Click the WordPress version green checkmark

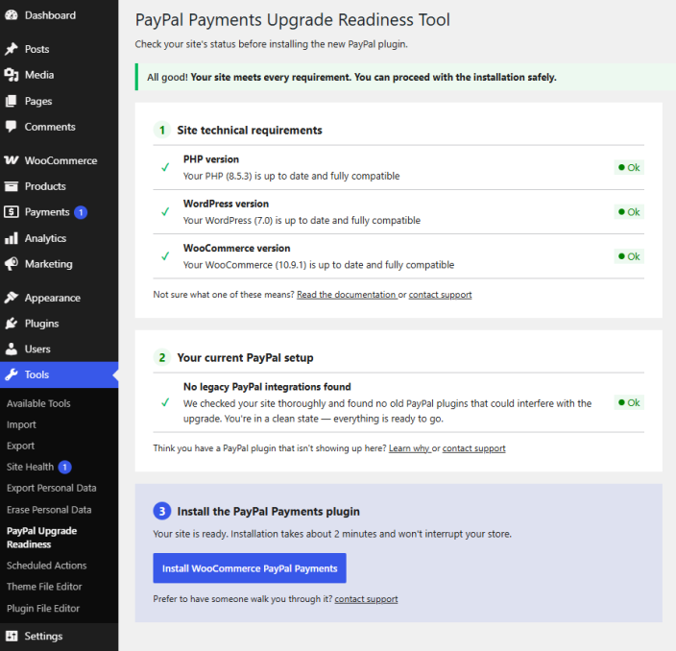165,211
